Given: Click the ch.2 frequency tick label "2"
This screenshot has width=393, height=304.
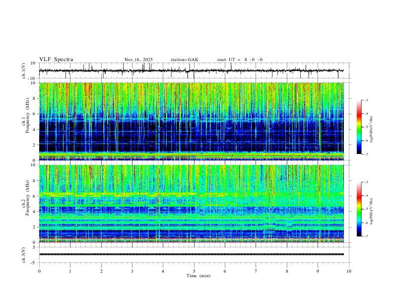Looking at the screenshot, I should coord(34,227).
